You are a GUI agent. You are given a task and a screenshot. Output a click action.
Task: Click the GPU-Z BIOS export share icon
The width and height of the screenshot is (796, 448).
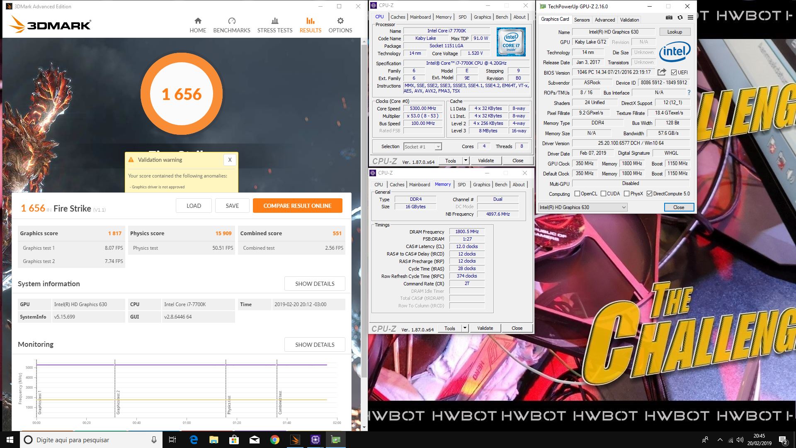tap(662, 72)
